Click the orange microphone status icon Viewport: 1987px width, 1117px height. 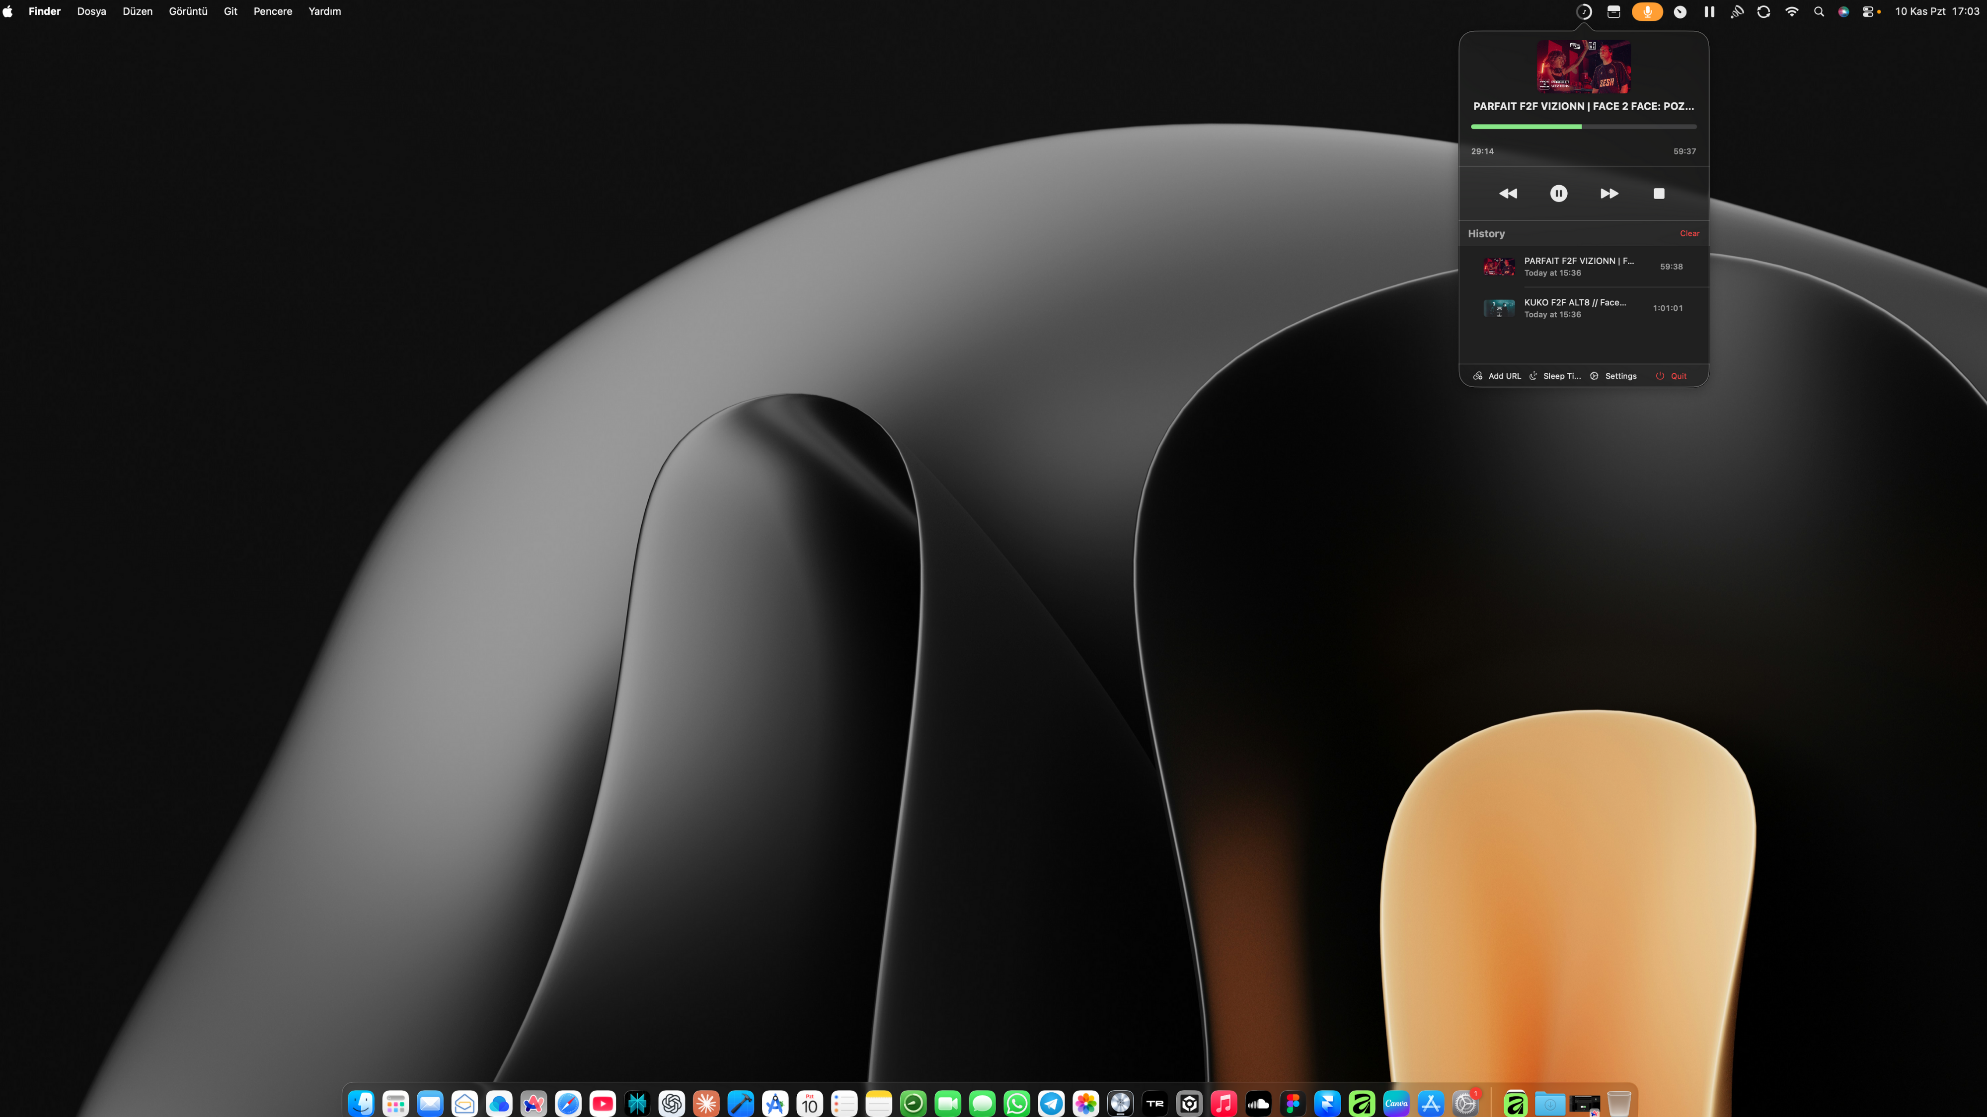coord(1648,11)
